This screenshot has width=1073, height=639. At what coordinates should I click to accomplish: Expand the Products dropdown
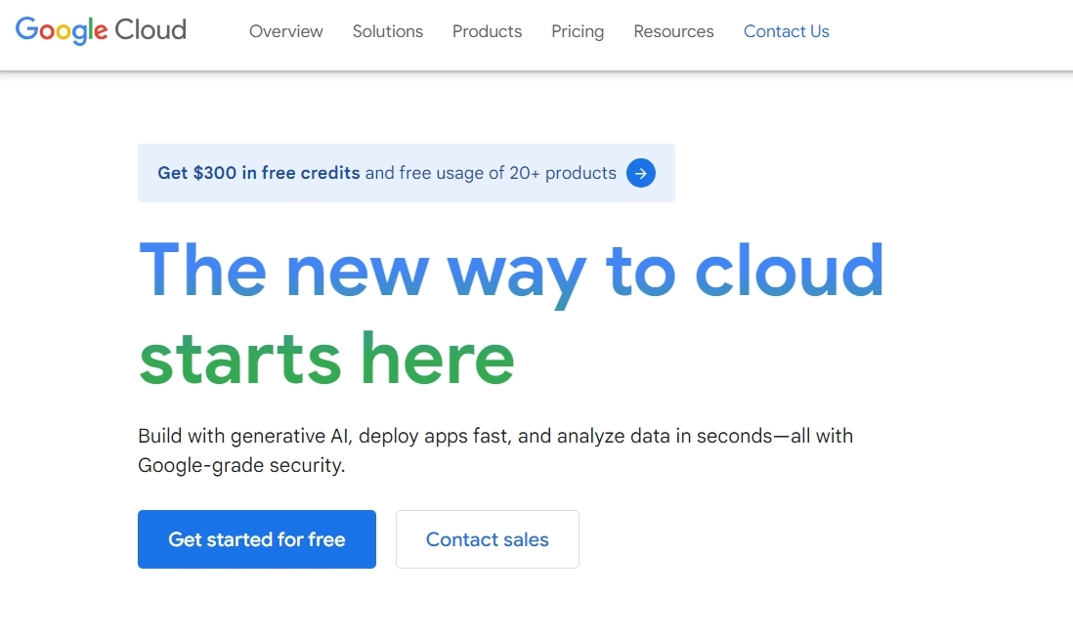pyautogui.click(x=487, y=31)
